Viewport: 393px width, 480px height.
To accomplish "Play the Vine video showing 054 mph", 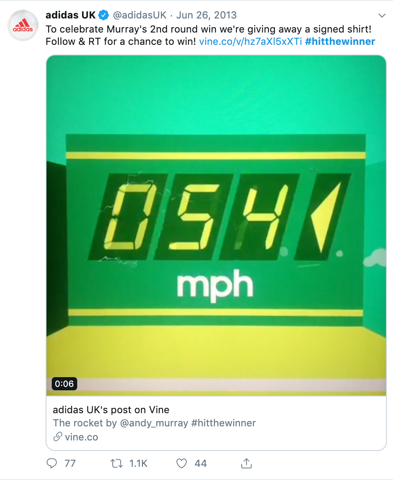I will click(x=216, y=224).
